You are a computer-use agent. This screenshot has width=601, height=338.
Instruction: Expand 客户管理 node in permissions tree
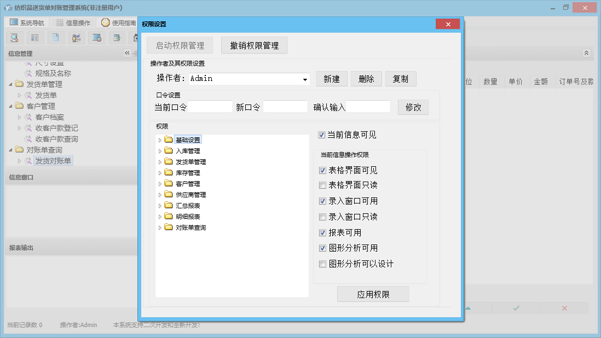pyautogui.click(x=160, y=184)
